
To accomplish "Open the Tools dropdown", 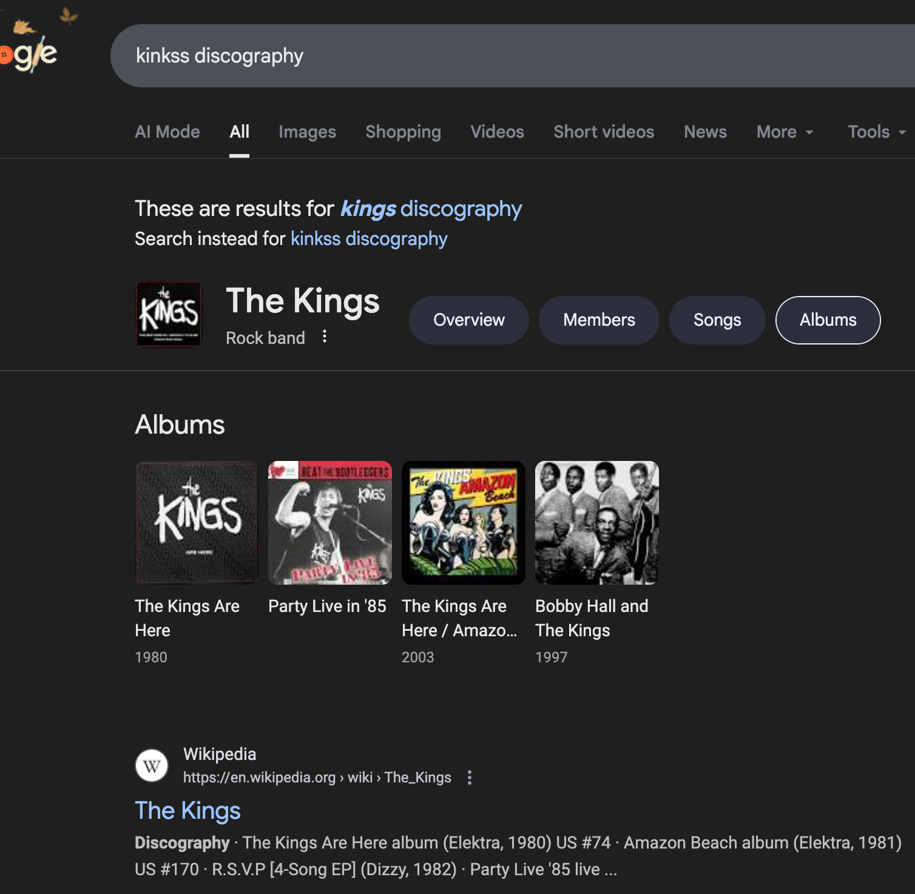I will tap(876, 132).
